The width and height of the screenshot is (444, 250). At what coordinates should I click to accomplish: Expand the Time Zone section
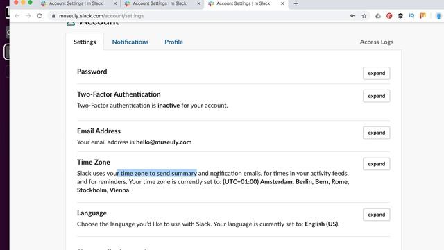[376, 164]
